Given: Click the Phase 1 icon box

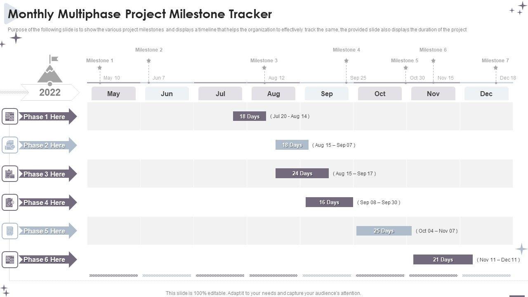Looking at the screenshot, I should pyautogui.click(x=10, y=117).
